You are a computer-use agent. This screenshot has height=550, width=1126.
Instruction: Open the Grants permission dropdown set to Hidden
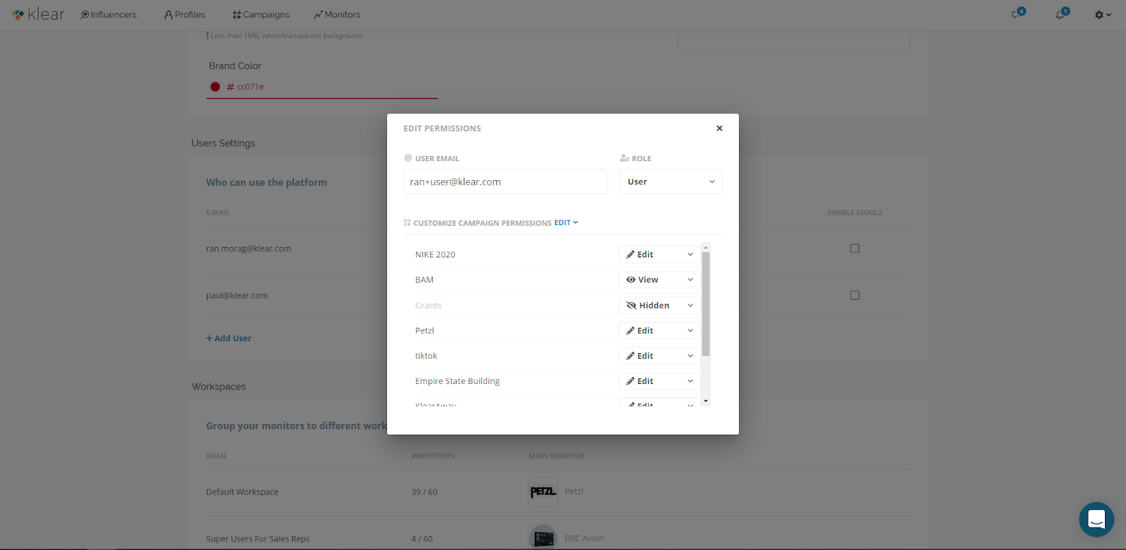click(659, 305)
